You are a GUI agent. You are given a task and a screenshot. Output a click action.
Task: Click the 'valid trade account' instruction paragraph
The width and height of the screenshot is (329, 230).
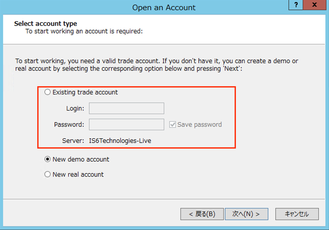pyautogui.click(x=157, y=65)
